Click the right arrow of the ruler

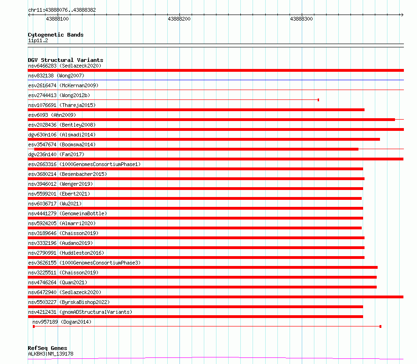tap(402, 15)
